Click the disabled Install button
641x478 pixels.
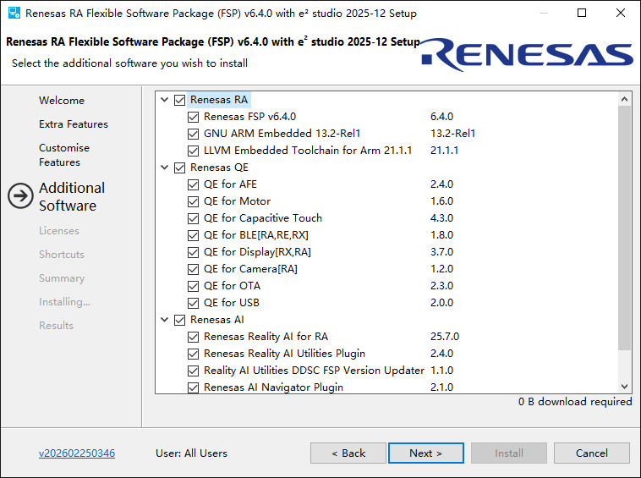coord(509,453)
